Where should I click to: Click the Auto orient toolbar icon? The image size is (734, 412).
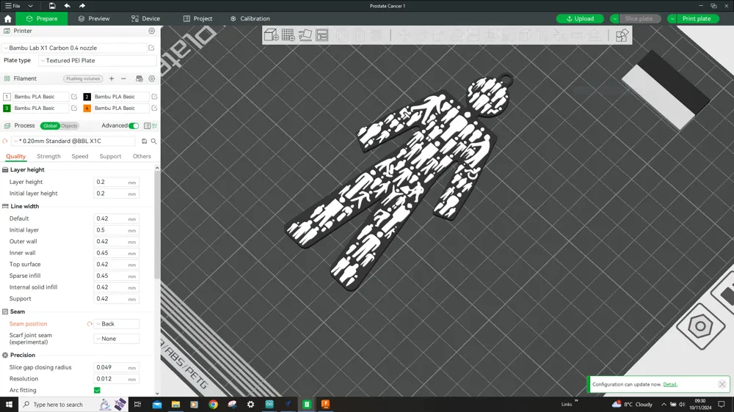click(x=305, y=35)
